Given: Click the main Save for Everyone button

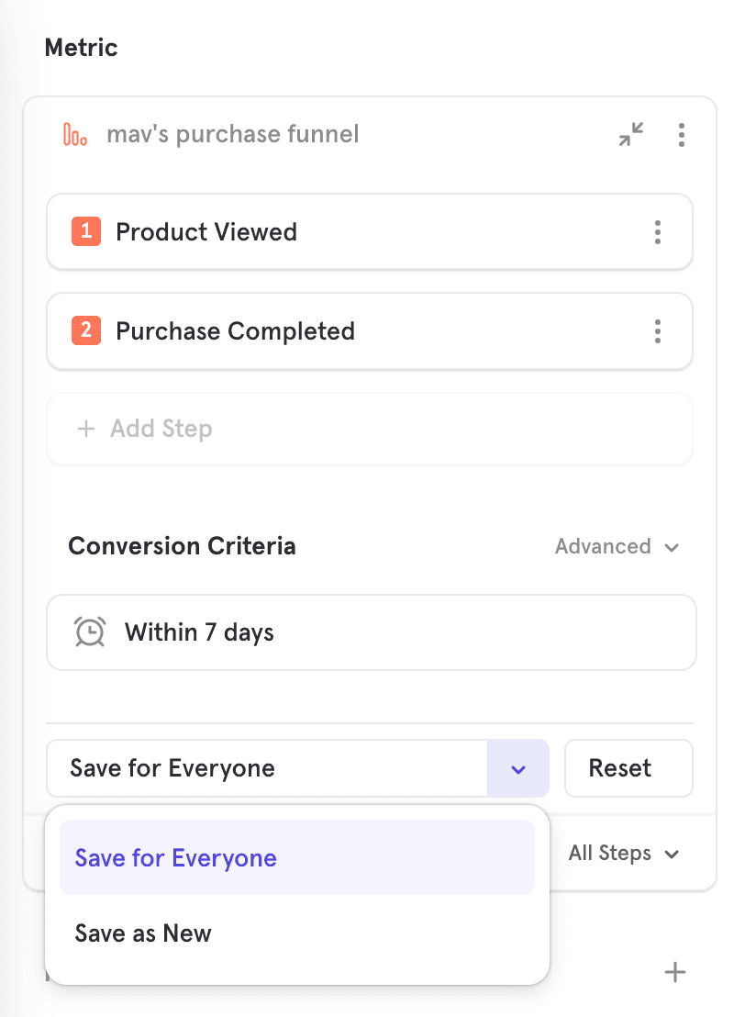Looking at the screenshot, I should (266, 768).
